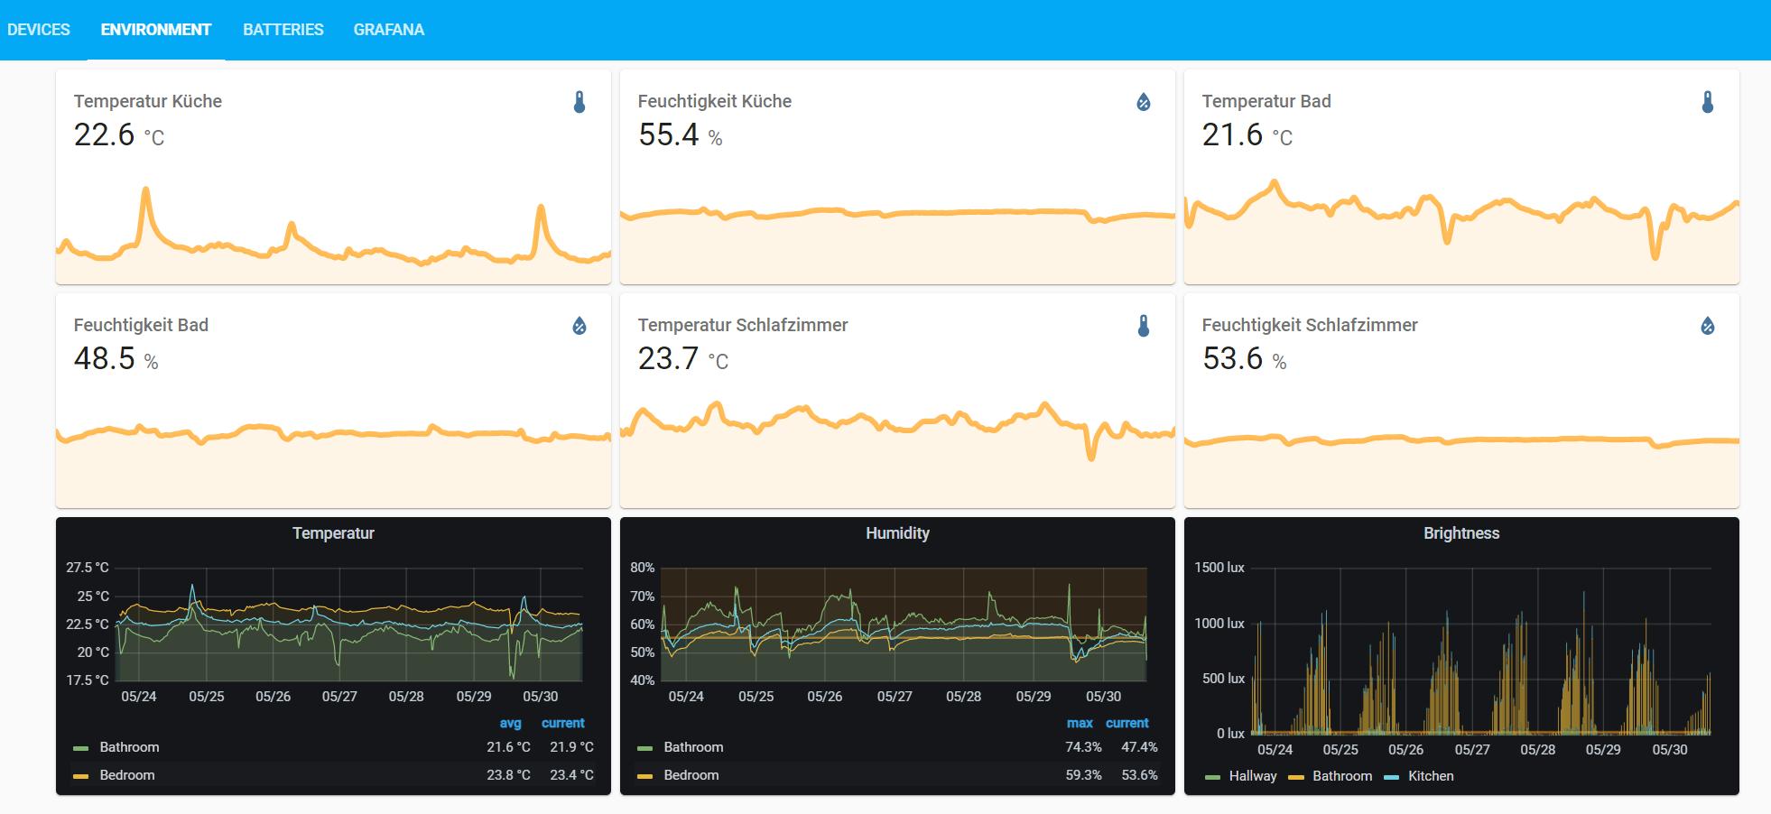1771x814 pixels.
Task: Click the Bathroom legend icon in Humidity chart
Action: coord(645,747)
